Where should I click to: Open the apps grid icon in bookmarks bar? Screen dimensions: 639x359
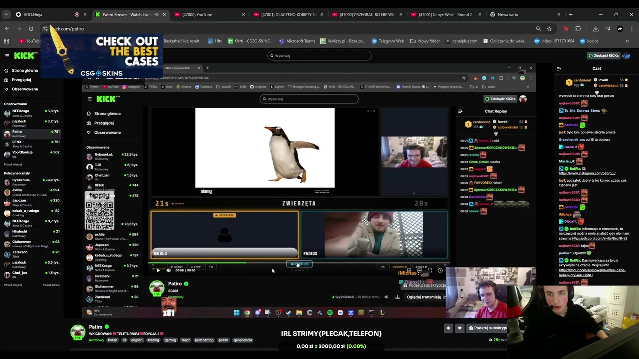[7, 41]
